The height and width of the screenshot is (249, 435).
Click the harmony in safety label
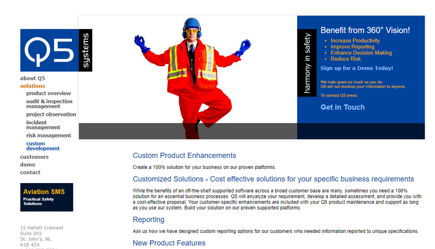tap(307, 63)
